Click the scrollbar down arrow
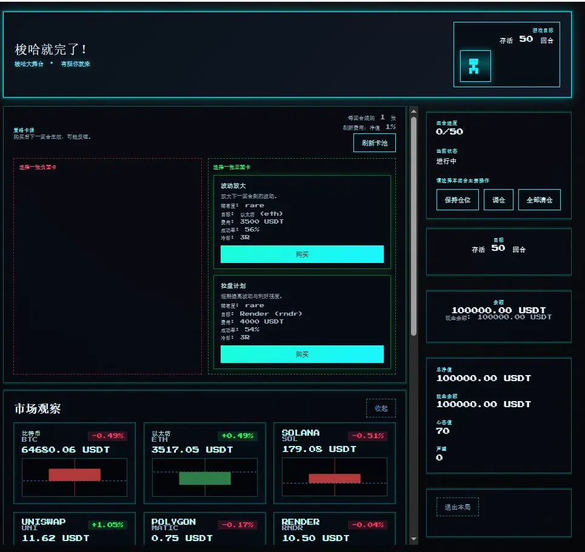This screenshot has height=552, width=585. click(x=413, y=539)
